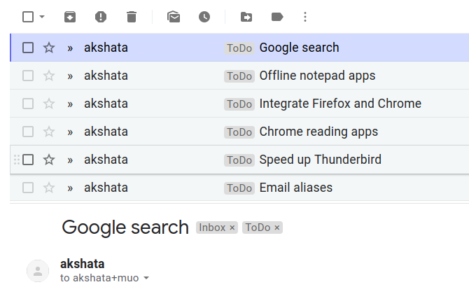Click the Delete trash icon
Viewport: 469px width, 308px height.
132,17
